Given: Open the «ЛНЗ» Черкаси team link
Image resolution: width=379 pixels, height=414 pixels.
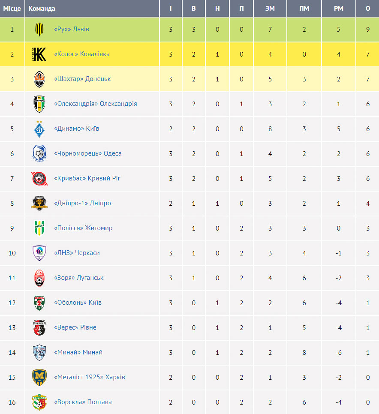Looking at the screenshot, I should (77, 253).
